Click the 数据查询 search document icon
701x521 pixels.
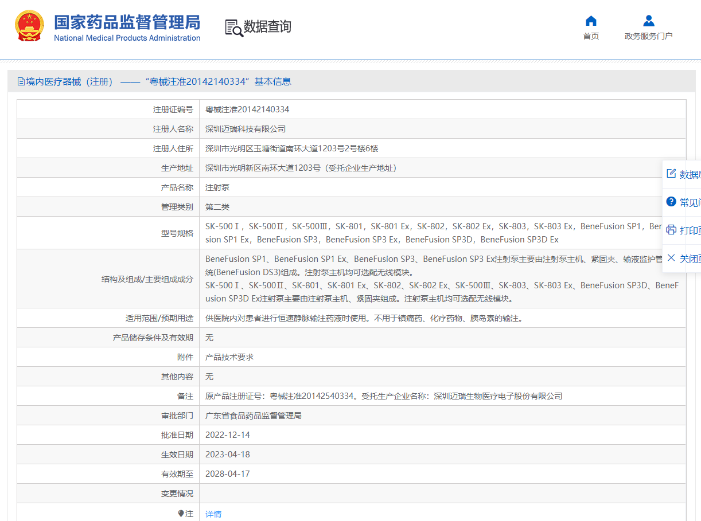point(233,28)
